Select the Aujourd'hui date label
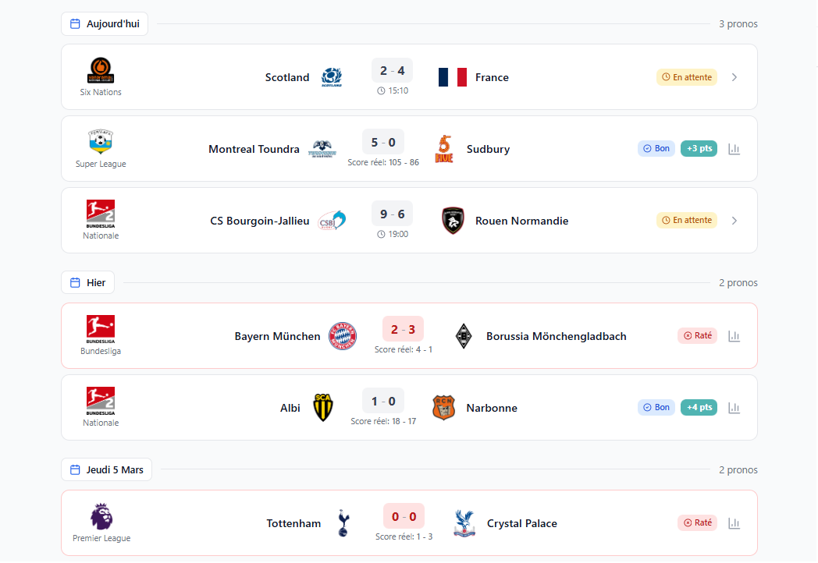 click(105, 24)
